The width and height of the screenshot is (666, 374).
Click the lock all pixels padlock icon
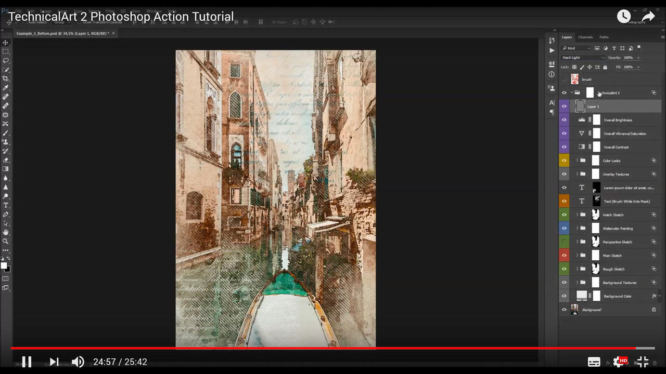tap(605, 67)
